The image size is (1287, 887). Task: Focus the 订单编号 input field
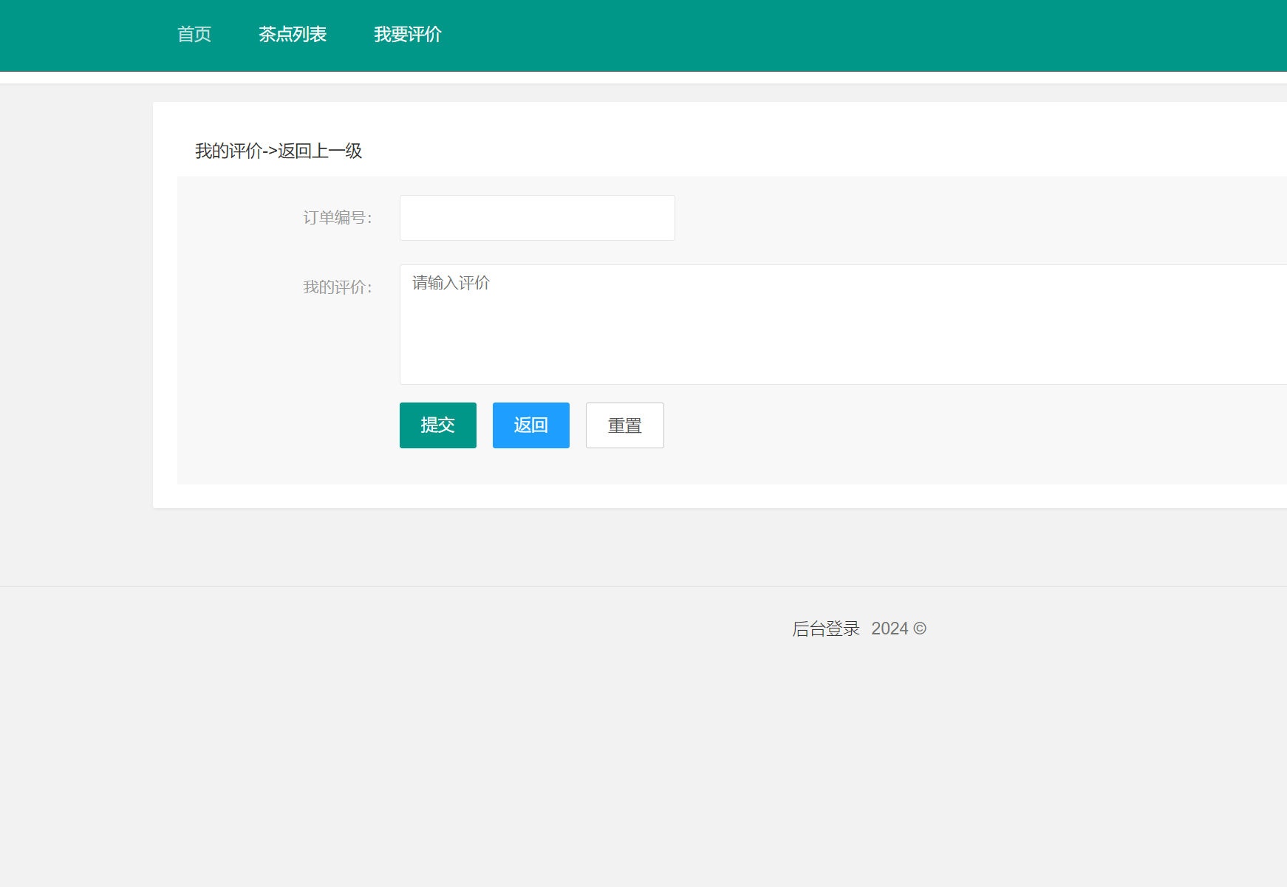tap(537, 218)
